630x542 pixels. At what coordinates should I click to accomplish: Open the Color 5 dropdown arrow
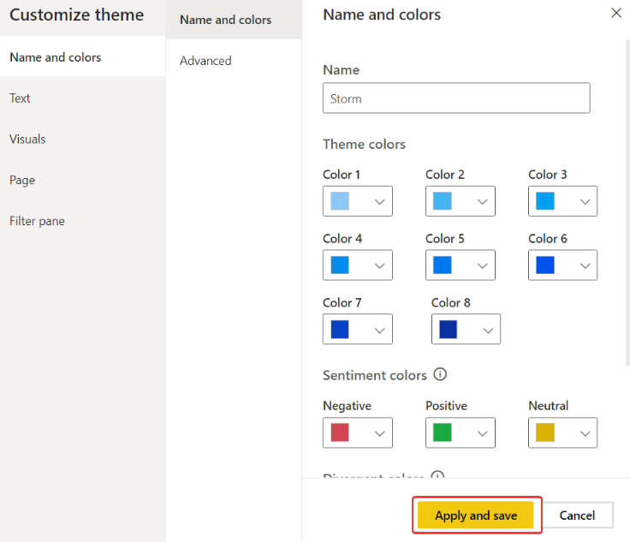[x=482, y=265]
